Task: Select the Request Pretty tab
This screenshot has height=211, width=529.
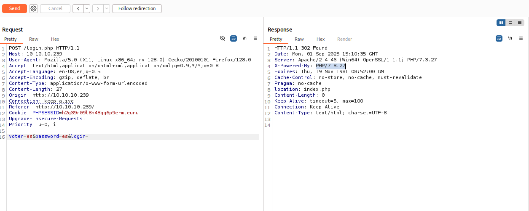Action: [x=11, y=39]
